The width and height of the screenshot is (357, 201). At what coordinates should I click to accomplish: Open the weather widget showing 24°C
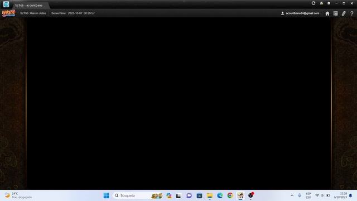click(18, 195)
